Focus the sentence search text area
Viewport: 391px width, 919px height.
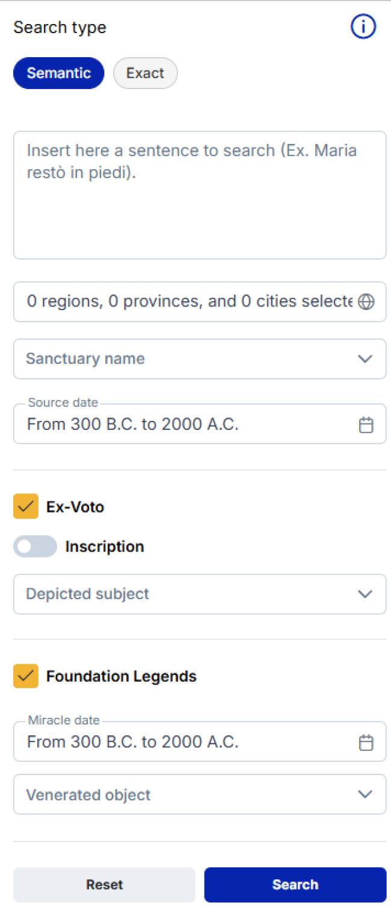tap(199, 195)
